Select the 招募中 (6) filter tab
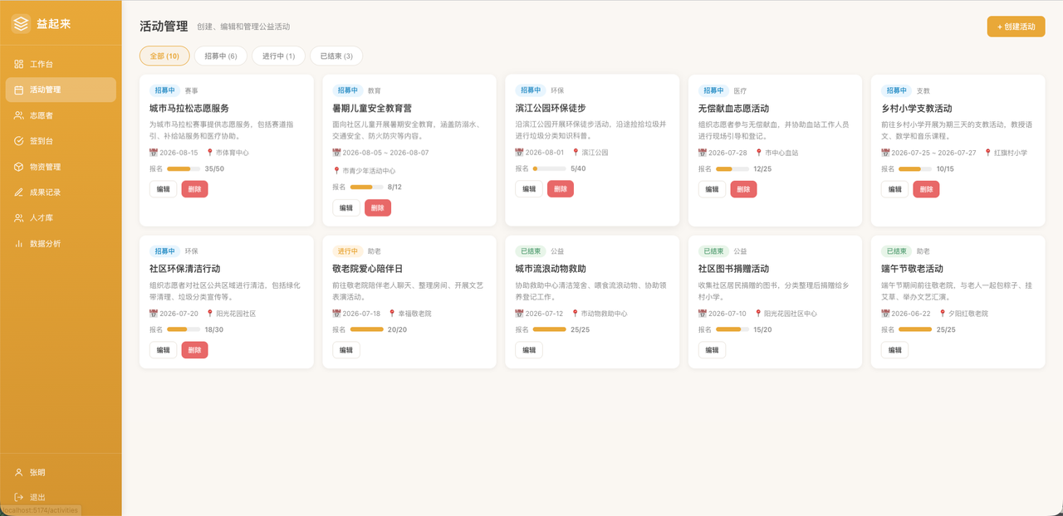The image size is (1063, 516). (221, 56)
